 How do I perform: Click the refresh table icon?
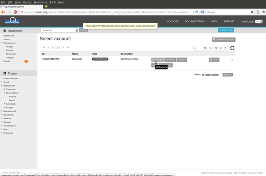coord(232,48)
